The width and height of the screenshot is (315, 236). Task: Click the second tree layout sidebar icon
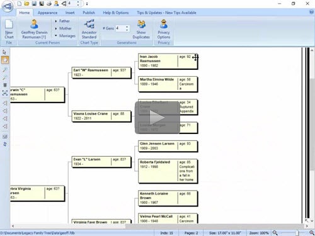coord(5,111)
